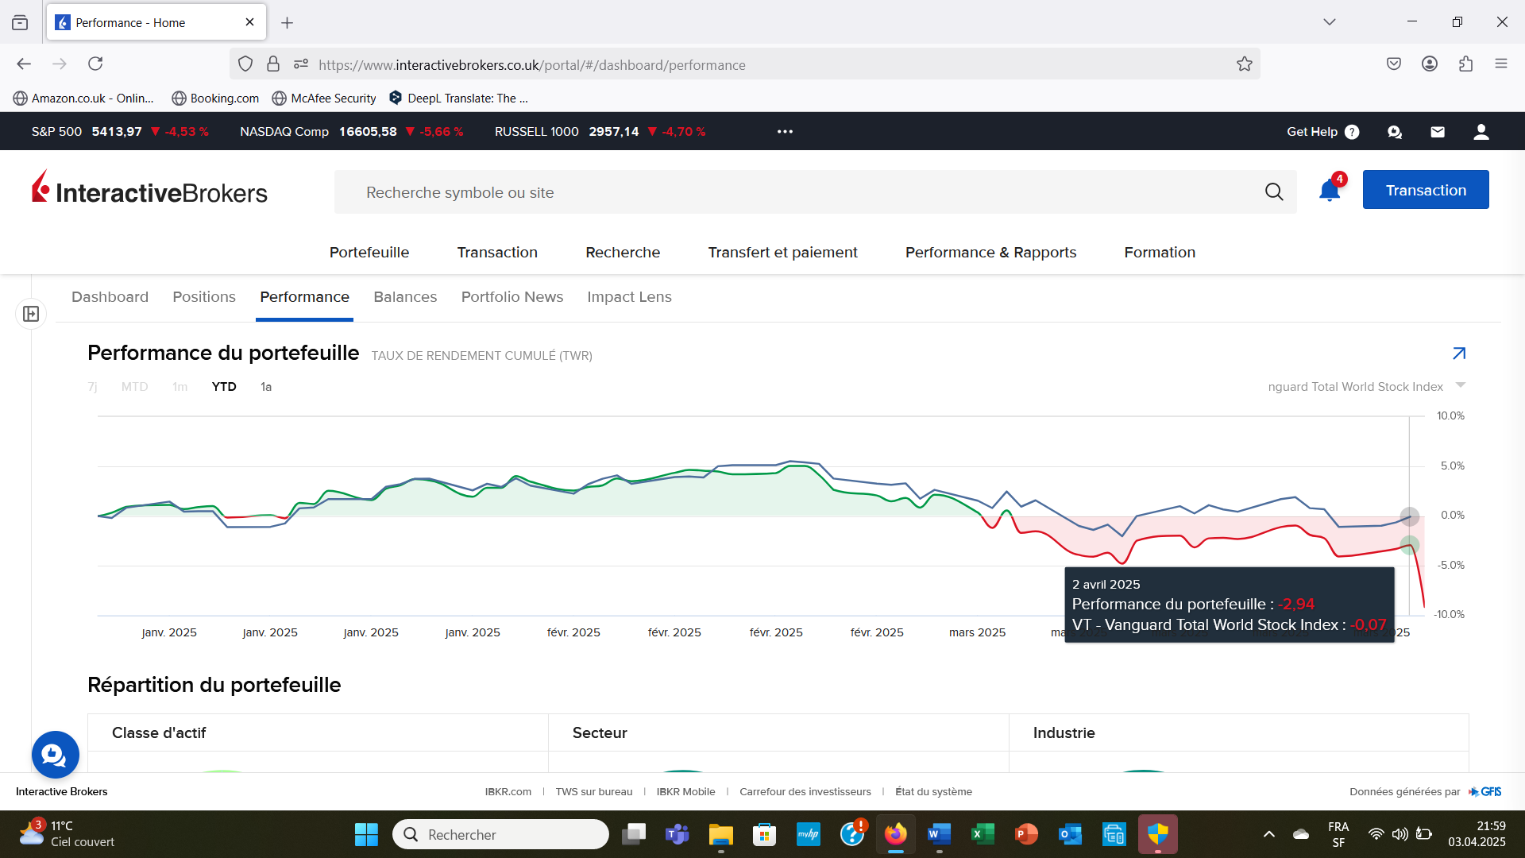Switch to the Balances tab

click(x=405, y=297)
